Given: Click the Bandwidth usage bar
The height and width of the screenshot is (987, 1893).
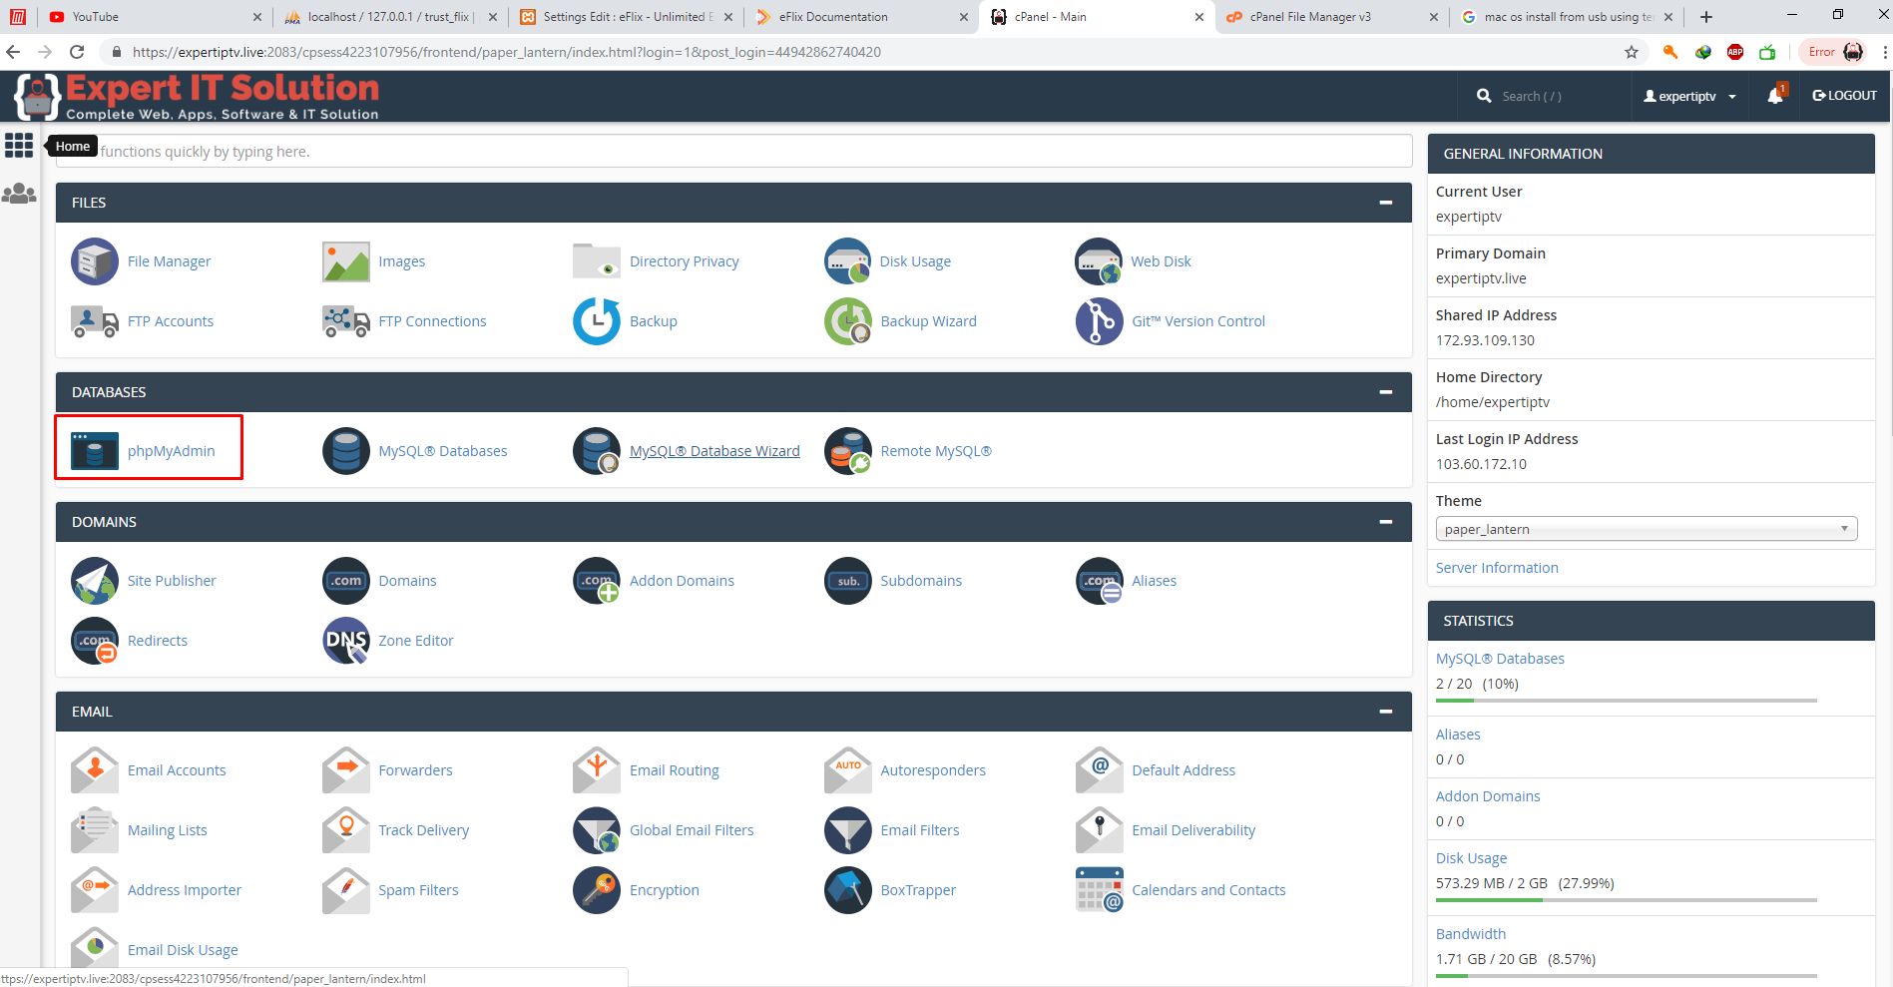Looking at the screenshot, I should [x=1627, y=976].
